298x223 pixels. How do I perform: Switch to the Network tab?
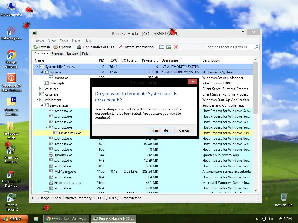click(x=72, y=54)
